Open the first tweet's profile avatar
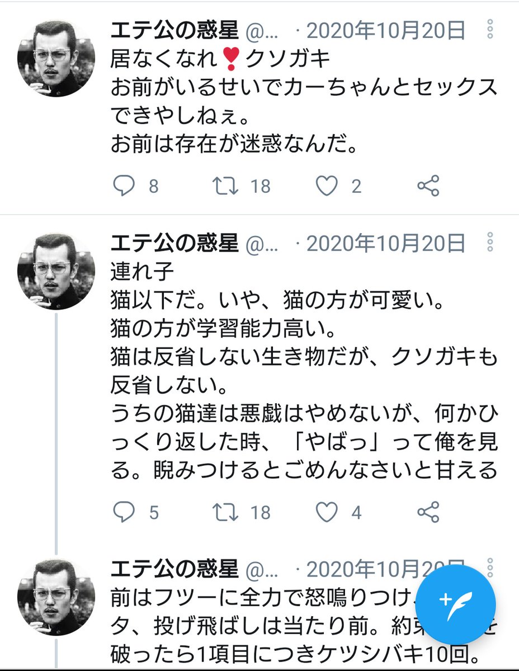 pos(56,58)
